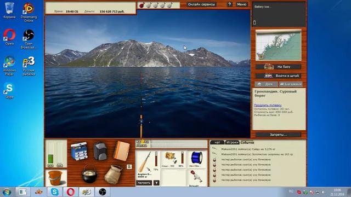Viewport: 351px width, 197px height.
Task: Click Opera icon in taskbar
Action: click(71, 192)
